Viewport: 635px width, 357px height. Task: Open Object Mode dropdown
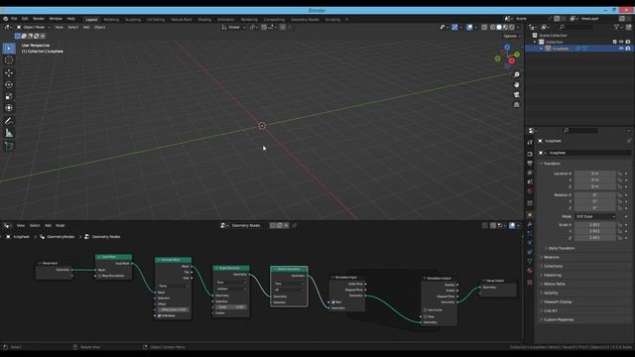[34, 27]
